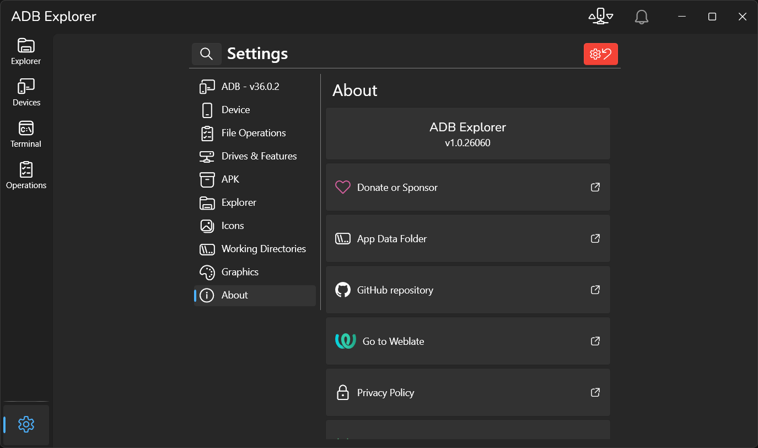Viewport: 758px width, 448px height.
Task: Click the padlock icon beside Privacy Policy
Action: pyautogui.click(x=343, y=392)
